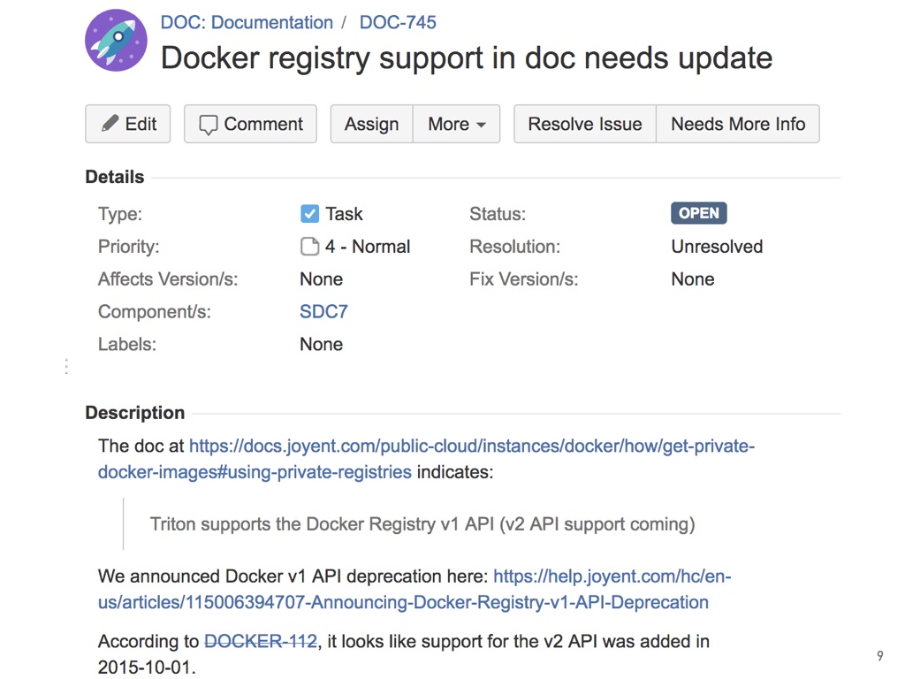Viewport: 905px width, 679px height.
Task: Open the DOCKER-112 linked issue
Action: (x=261, y=641)
